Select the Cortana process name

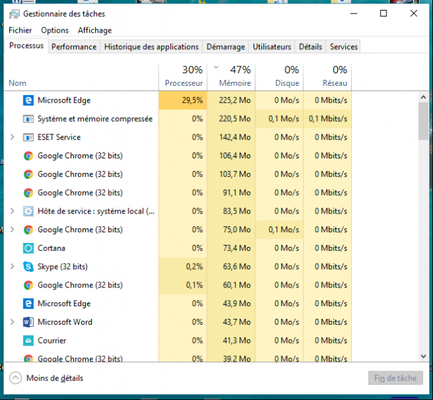point(51,248)
